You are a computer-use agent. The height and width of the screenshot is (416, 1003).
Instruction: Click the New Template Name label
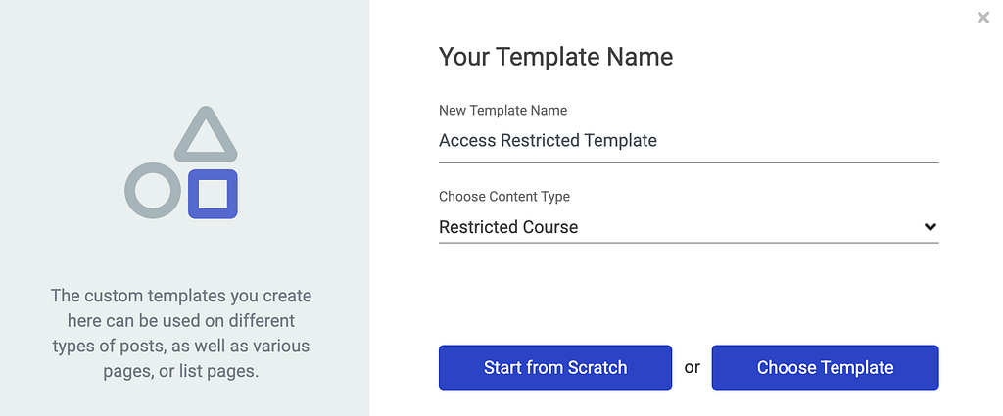502,110
